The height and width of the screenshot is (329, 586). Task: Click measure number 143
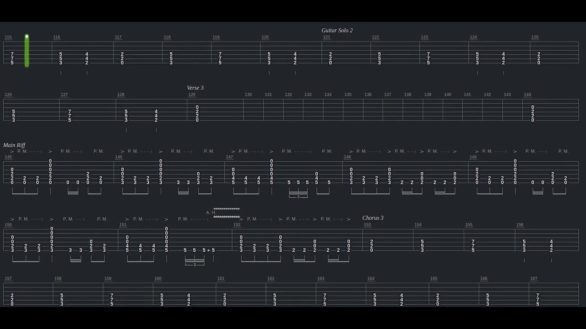click(x=507, y=95)
